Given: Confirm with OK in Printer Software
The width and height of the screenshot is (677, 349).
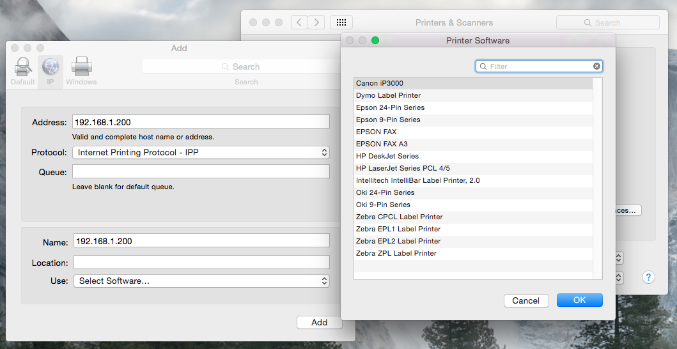Looking at the screenshot, I should pos(579,300).
